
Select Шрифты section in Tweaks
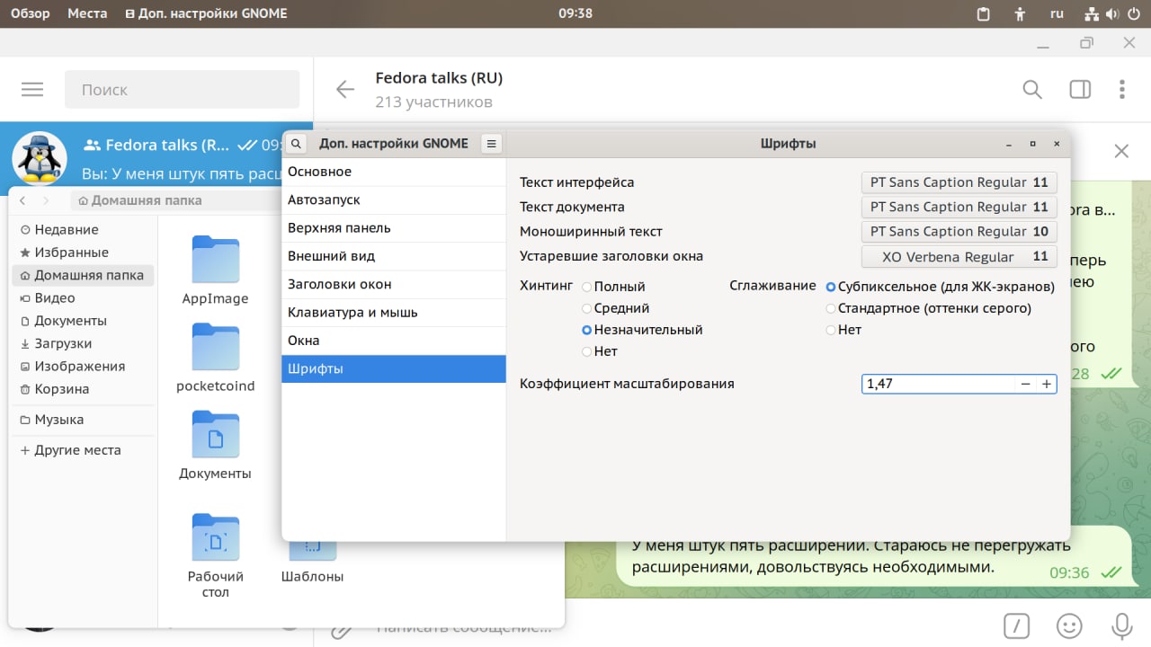click(x=394, y=368)
